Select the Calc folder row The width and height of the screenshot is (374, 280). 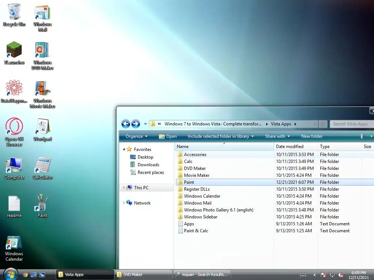pyautogui.click(x=275, y=162)
